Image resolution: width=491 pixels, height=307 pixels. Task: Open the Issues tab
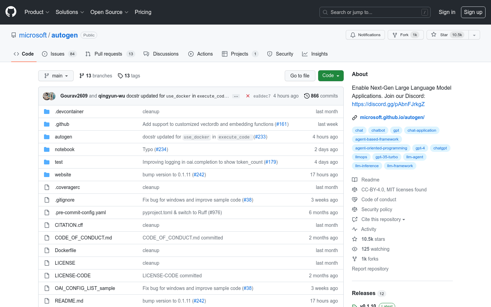point(59,54)
